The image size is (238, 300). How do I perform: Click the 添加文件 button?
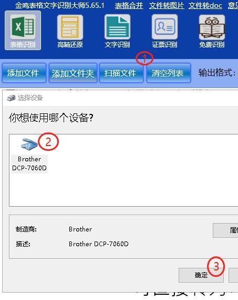pos(24,73)
